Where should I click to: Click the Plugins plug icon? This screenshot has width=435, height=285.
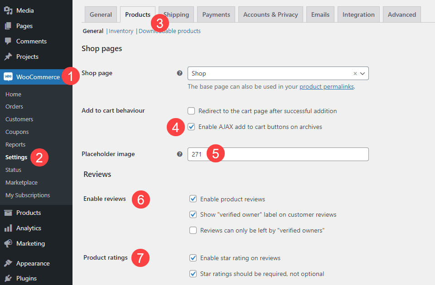coord(9,278)
